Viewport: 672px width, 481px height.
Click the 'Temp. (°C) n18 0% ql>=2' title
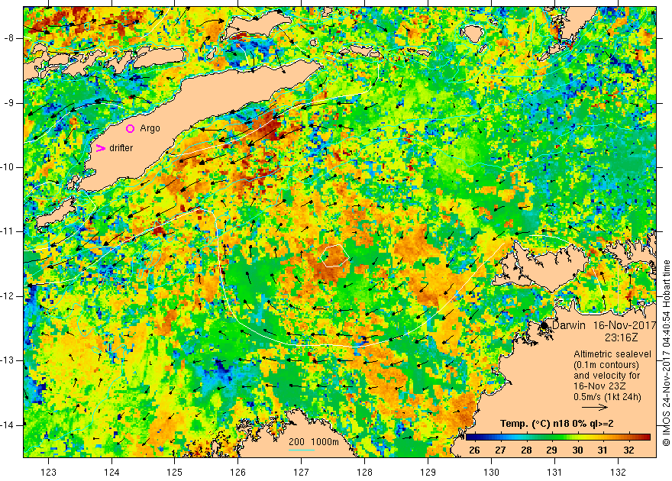point(557,424)
